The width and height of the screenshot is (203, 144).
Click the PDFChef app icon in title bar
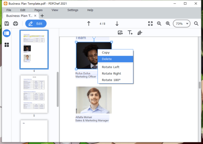[5, 3]
